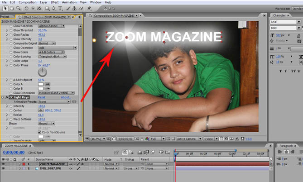Select the Pen tool
This screenshot has height=182, width=303.
[x=53, y=8]
